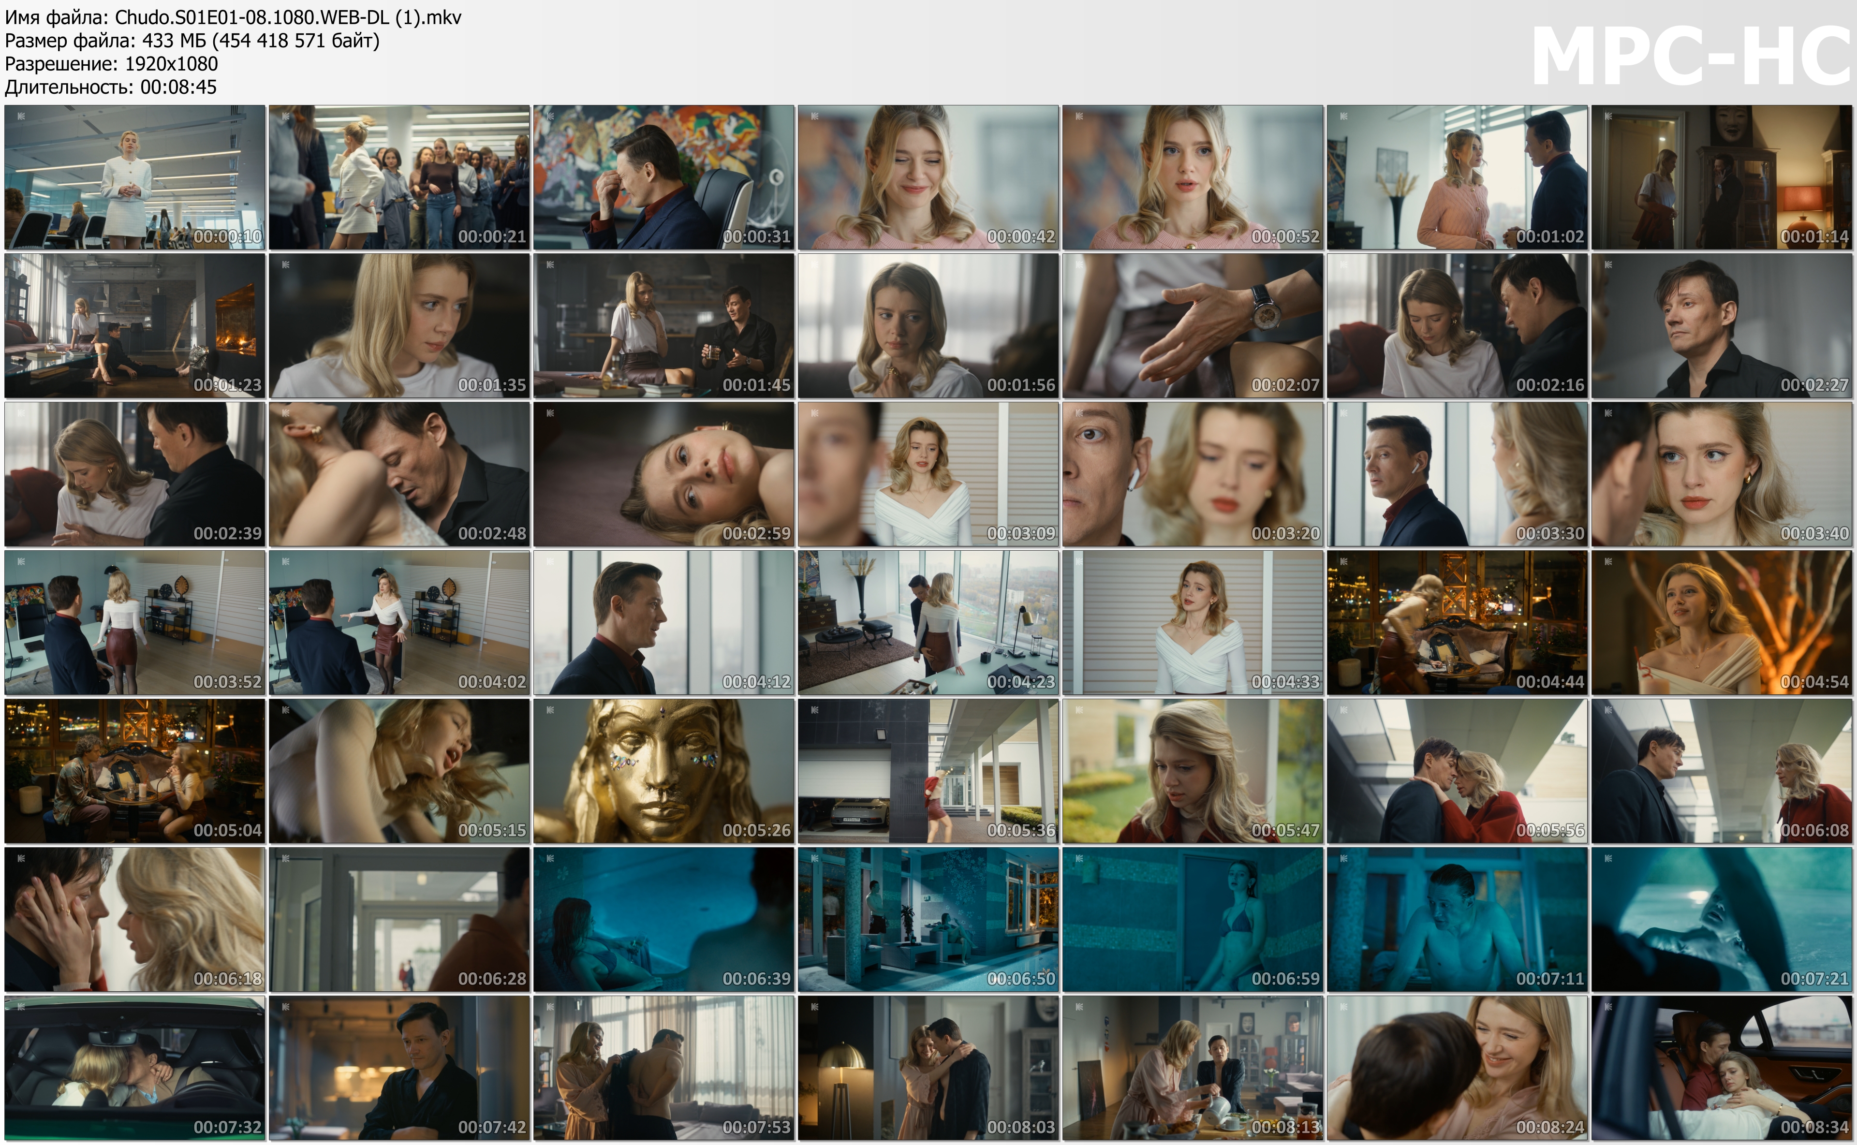This screenshot has height=1145, width=1857.
Task: Open the thumbnail marked 00:02:27
Action: click(x=1722, y=325)
